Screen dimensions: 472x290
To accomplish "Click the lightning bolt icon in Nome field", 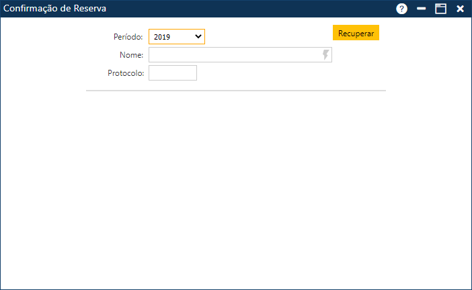I will click(326, 55).
